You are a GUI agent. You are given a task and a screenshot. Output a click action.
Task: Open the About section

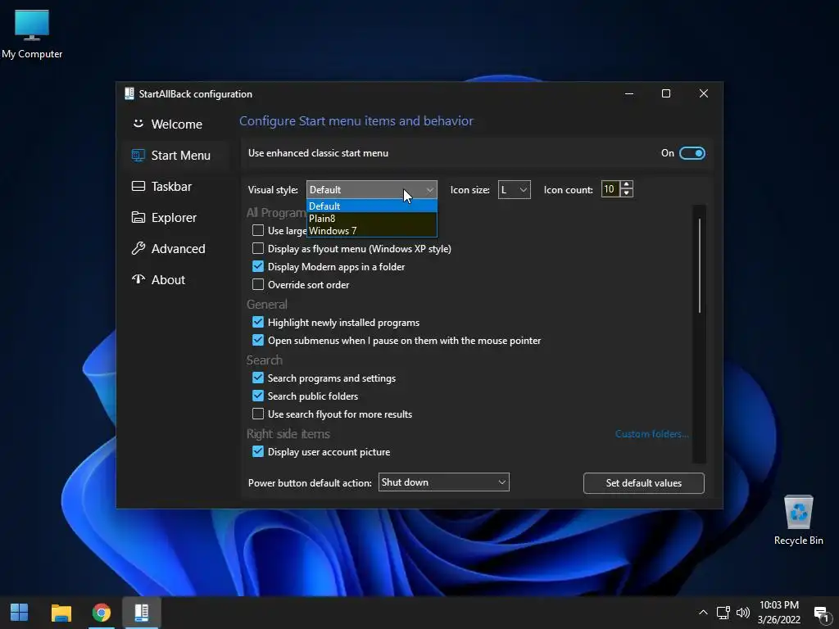point(177,280)
